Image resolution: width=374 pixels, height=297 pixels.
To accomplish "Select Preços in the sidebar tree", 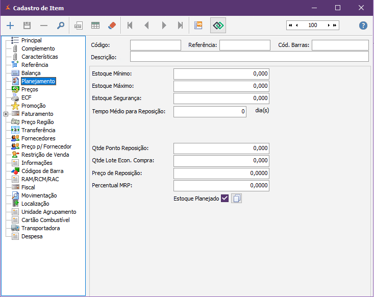I will coord(30,89).
